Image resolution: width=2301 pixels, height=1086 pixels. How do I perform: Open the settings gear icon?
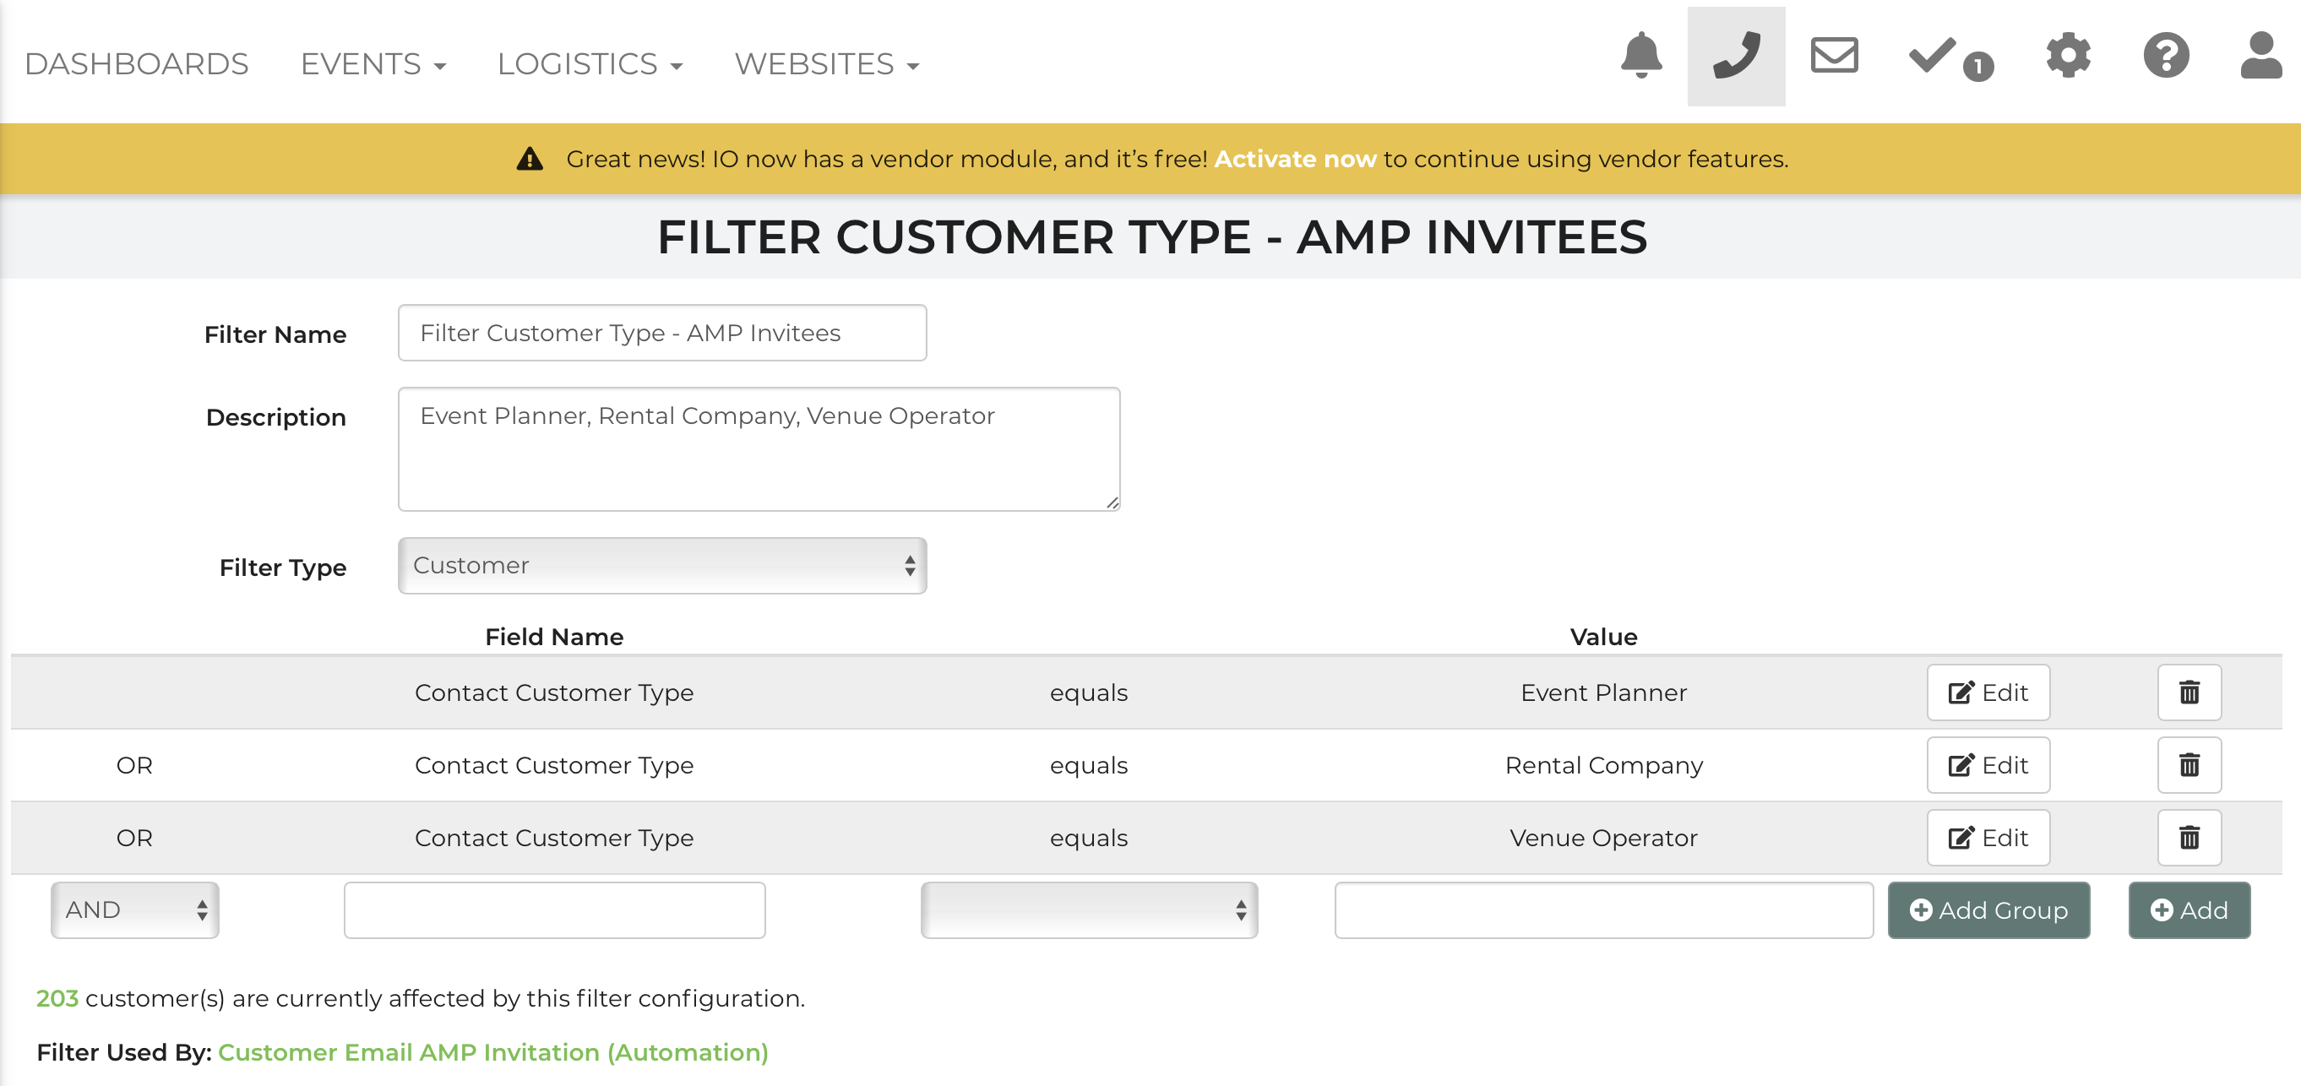click(2067, 57)
